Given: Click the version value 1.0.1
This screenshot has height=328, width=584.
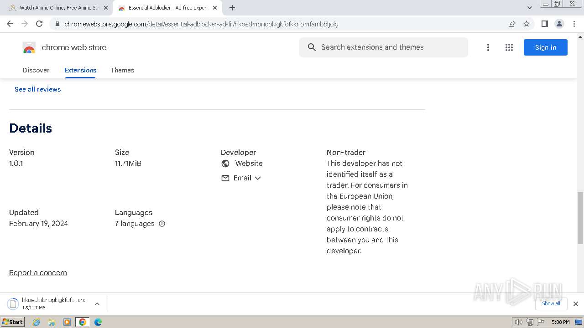Looking at the screenshot, I should tap(16, 164).
